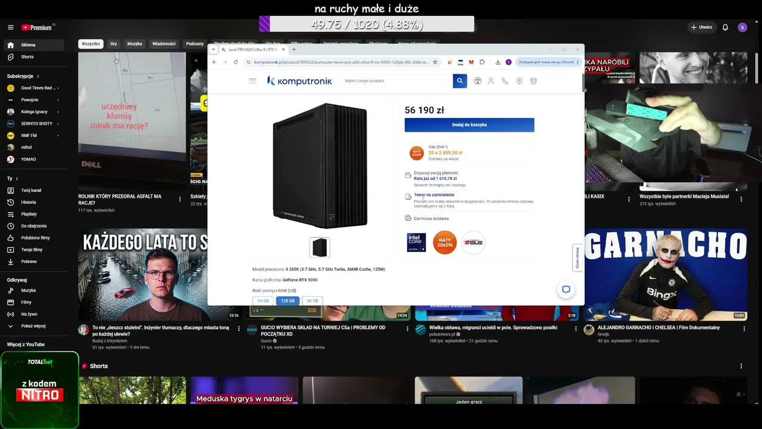Bookmark the Komputronik page with star
The image size is (762, 429).
click(435, 62)
